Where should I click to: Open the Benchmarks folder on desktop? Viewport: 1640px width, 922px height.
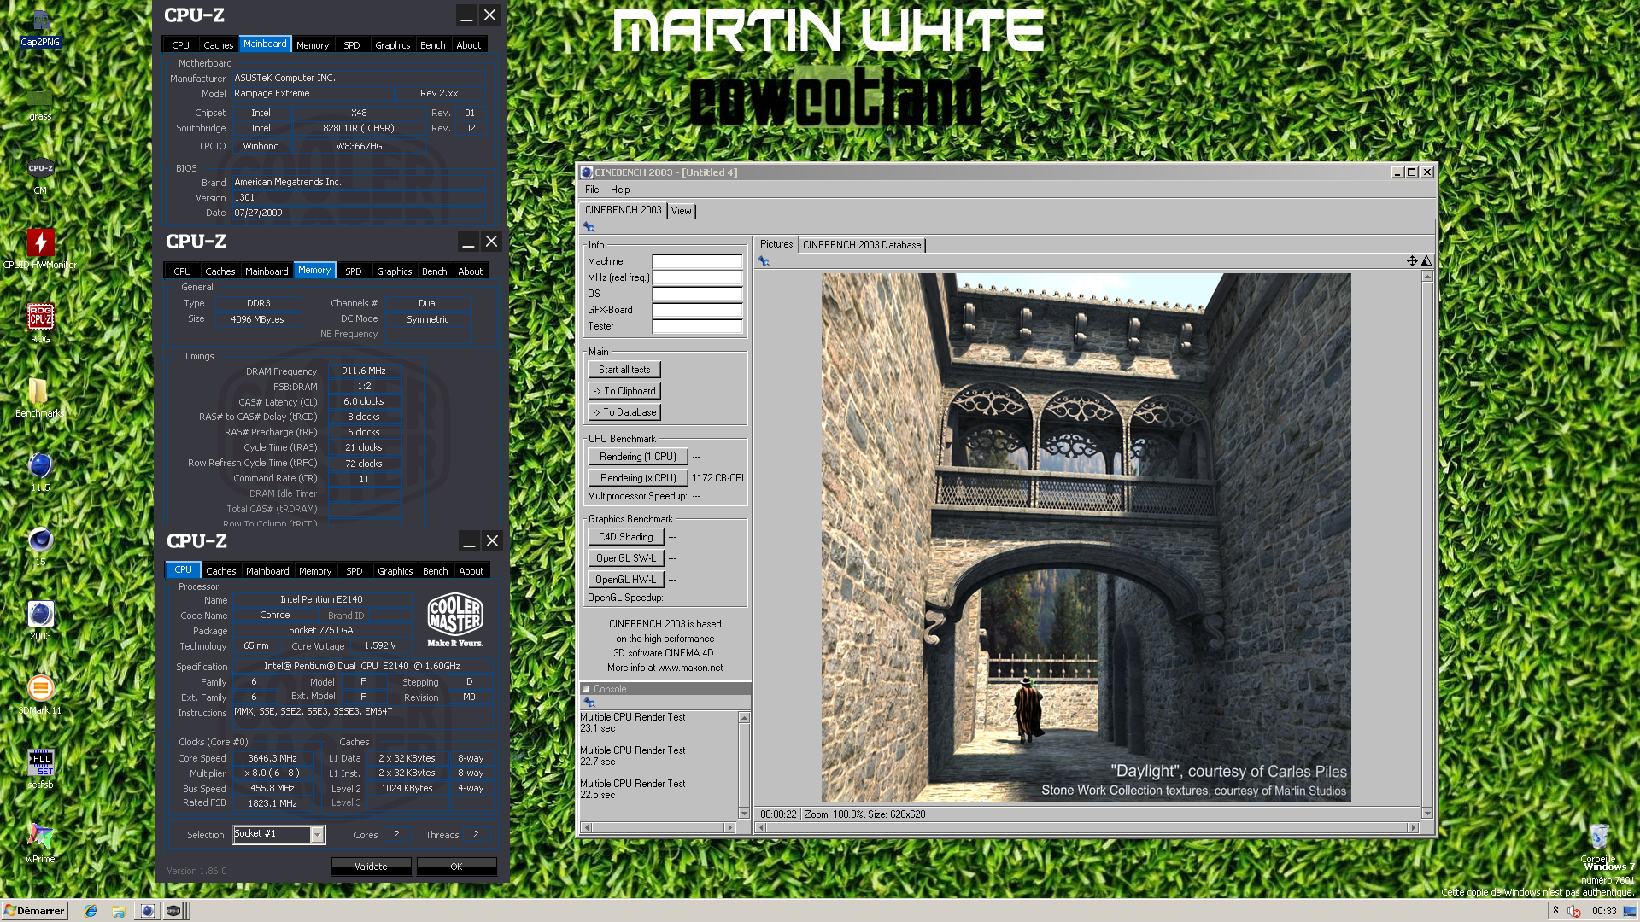40,397
